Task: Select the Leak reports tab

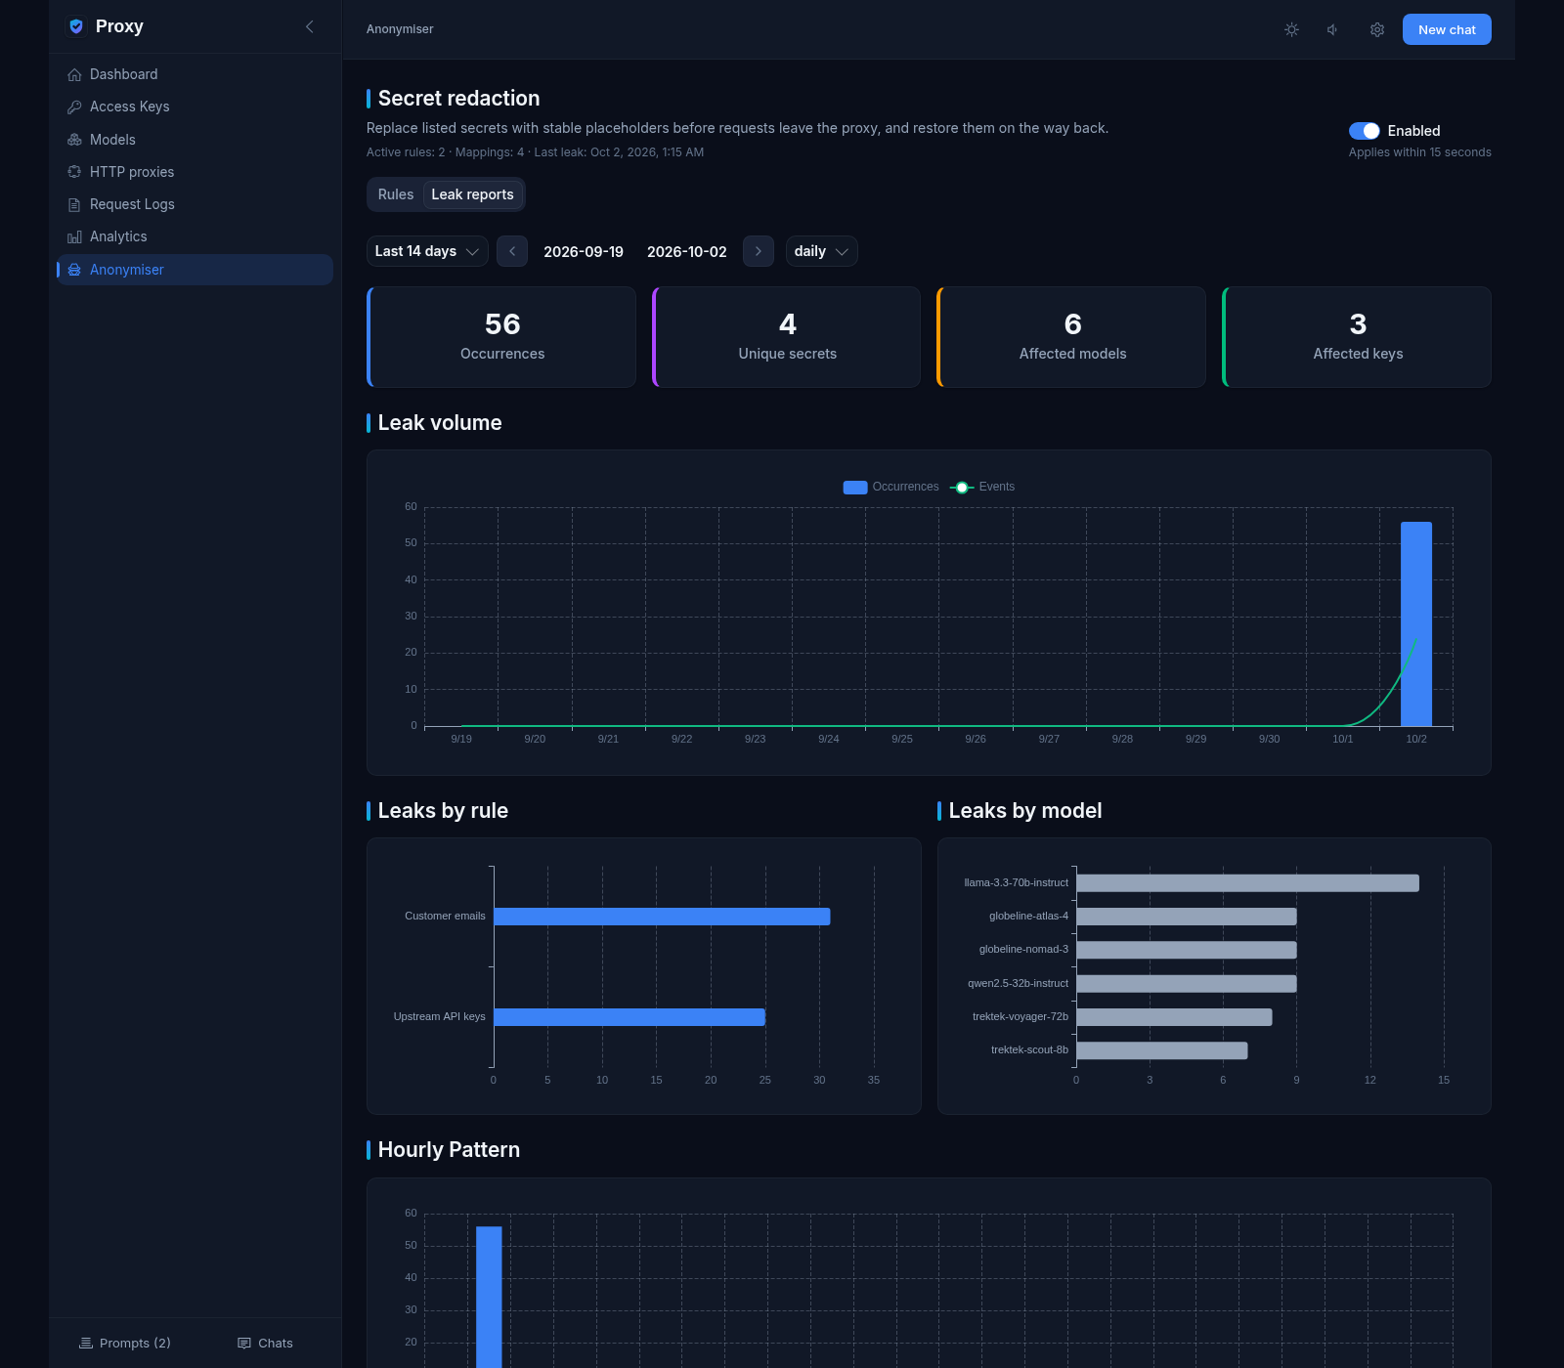Action: 472,194
